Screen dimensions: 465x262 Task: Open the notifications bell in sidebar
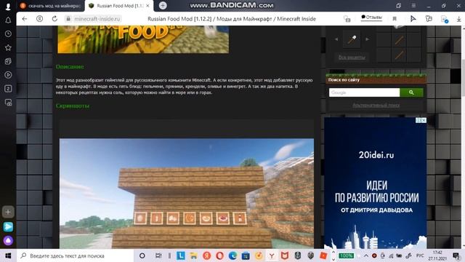click(8, 20)
